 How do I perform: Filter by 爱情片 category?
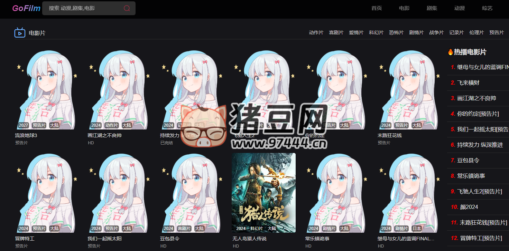point(356,32)
